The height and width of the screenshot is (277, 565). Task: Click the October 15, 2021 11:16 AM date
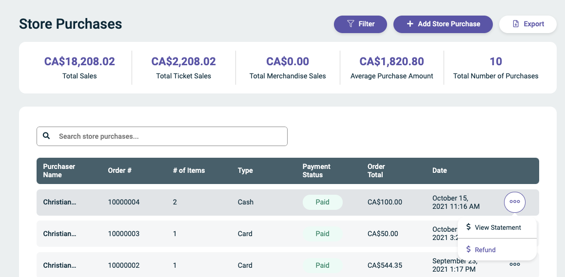(456, 202)
